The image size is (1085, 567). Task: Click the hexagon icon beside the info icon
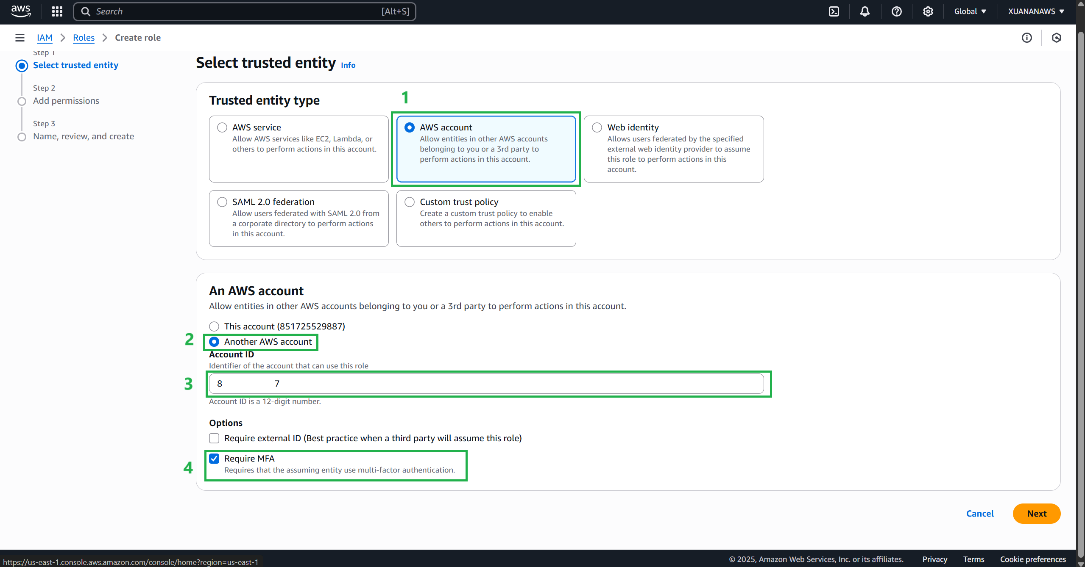click(x=1056, y=38)
